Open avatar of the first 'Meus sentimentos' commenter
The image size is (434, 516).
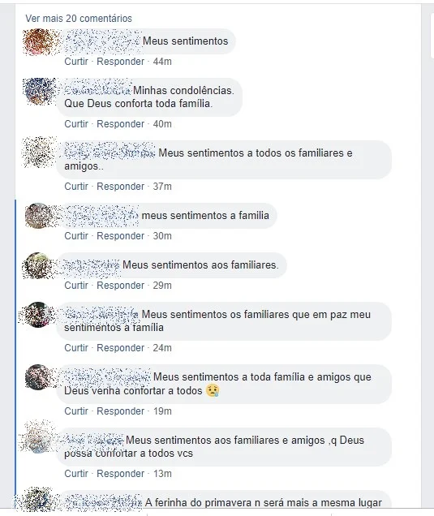pyautogui.click(x=38, y=42)
